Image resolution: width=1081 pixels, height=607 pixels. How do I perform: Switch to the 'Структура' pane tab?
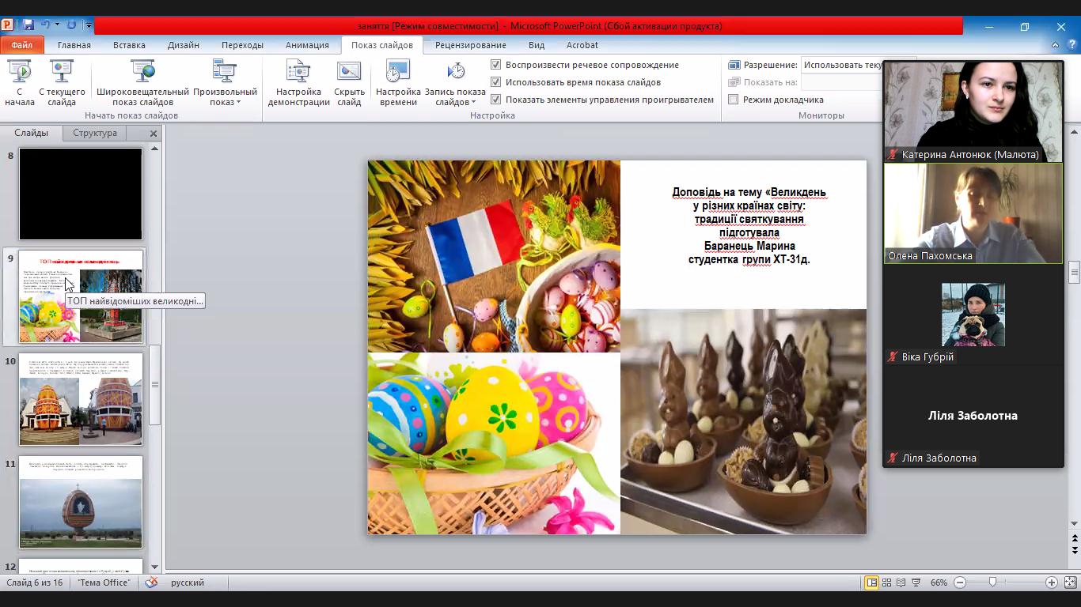(x=95, y=133)
